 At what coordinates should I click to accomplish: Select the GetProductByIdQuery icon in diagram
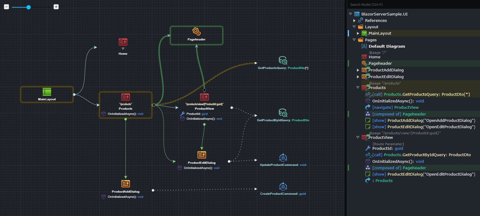tap(283, 113)
